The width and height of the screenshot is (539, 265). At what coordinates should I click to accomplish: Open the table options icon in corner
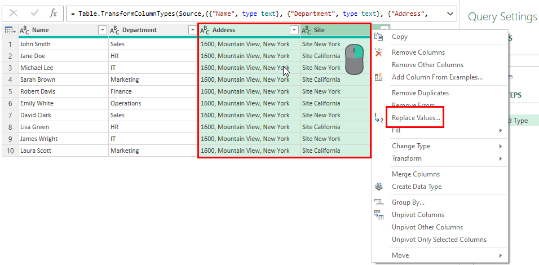pos(10,30)
